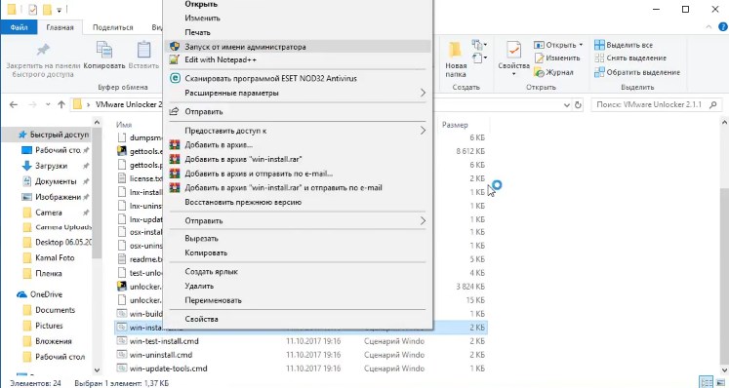Image resolution: width=729 pixels, height=388 pixels.
Task: Switch to the Поделиться ribbon tab
Action: click(113, 27)
